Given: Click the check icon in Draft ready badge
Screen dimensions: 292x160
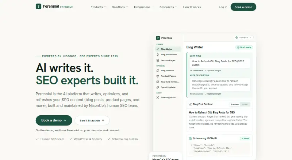Looking at the screenshot, I should click(x=238, y=47).
